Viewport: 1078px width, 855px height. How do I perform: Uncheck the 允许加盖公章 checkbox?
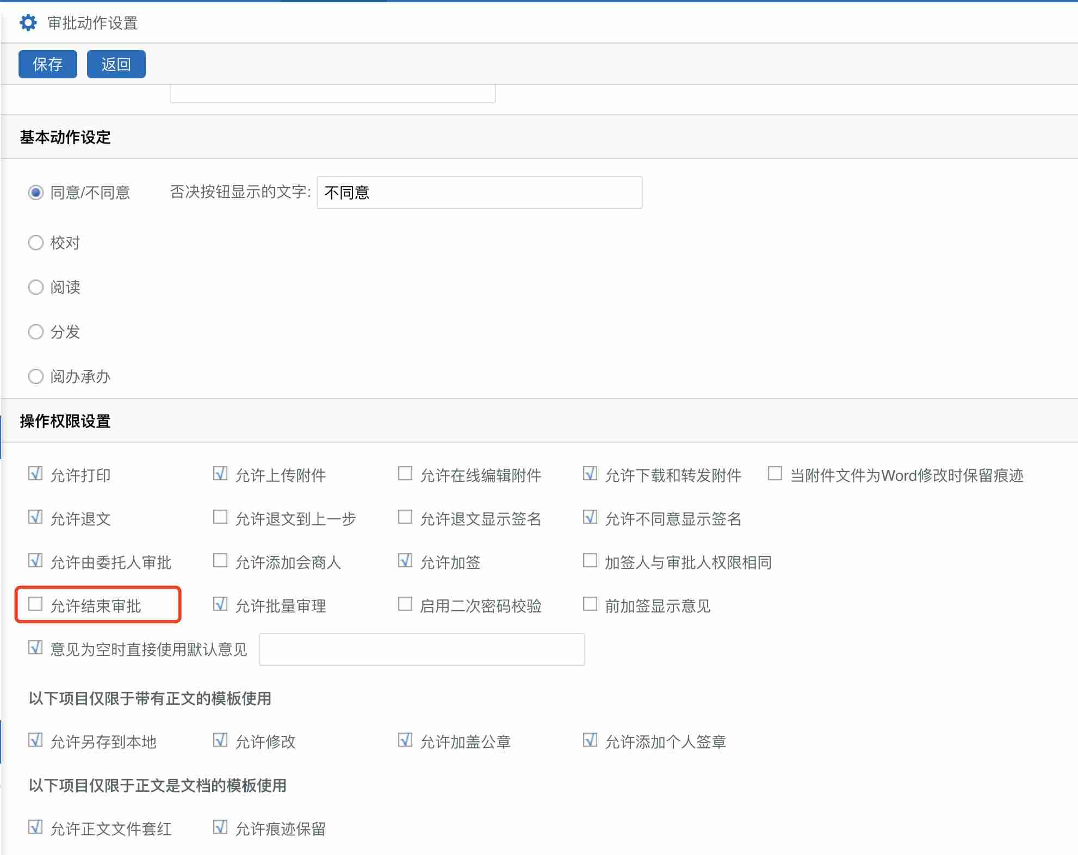[405, 740]
